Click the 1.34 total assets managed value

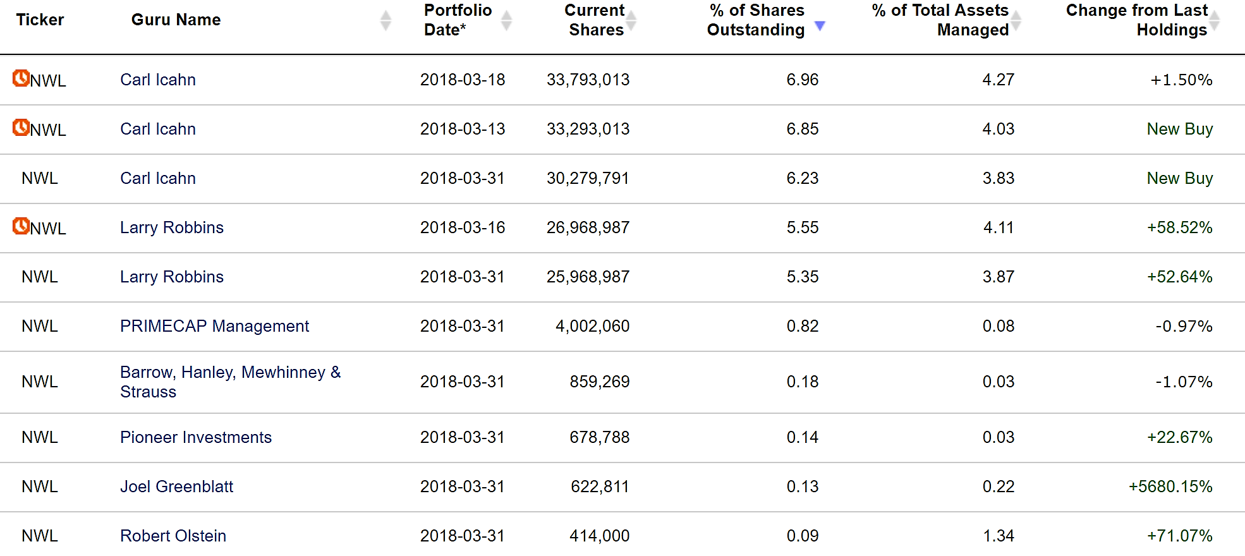point(999,536)
